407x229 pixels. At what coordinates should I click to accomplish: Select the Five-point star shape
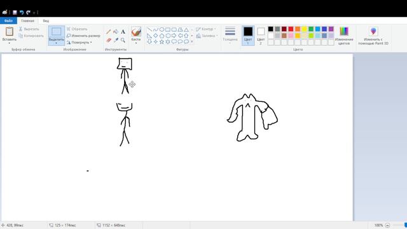(x=162, y=41)
